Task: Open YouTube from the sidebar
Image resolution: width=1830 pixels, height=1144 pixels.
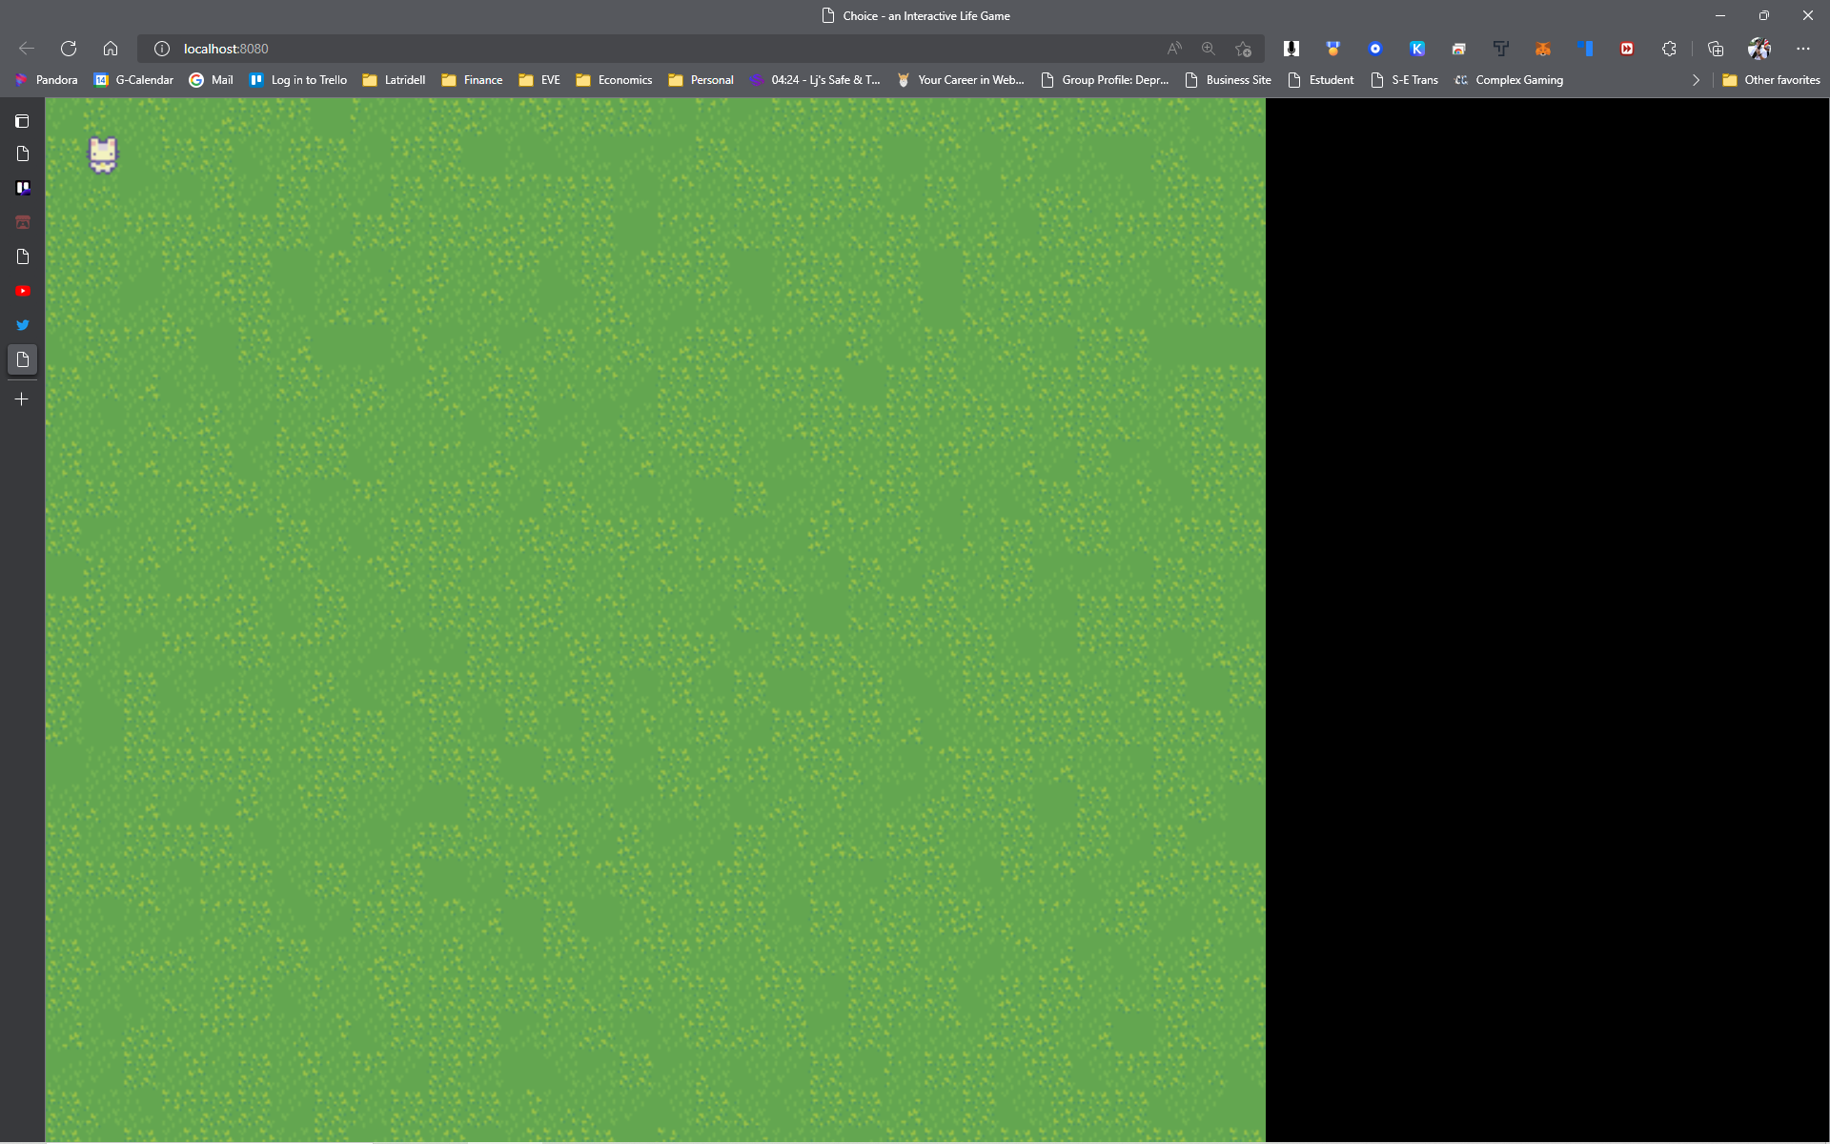Action: pyautogui.click(x=22, y=291)
